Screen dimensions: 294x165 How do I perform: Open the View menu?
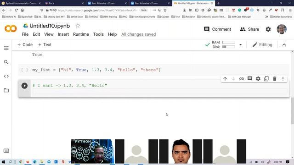click(49, 34)
